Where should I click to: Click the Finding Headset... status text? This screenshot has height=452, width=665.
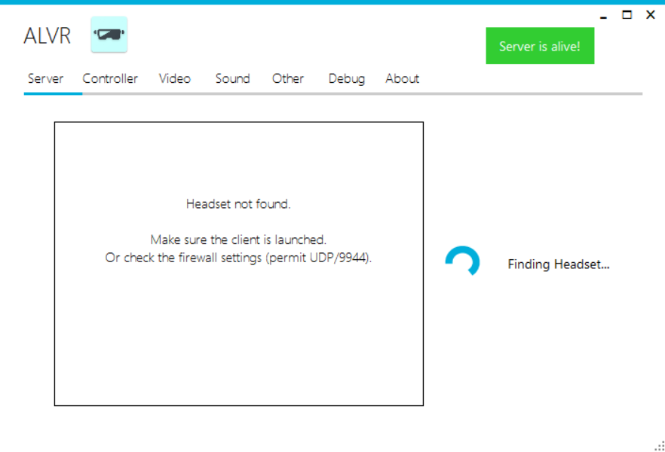[559, 264]
